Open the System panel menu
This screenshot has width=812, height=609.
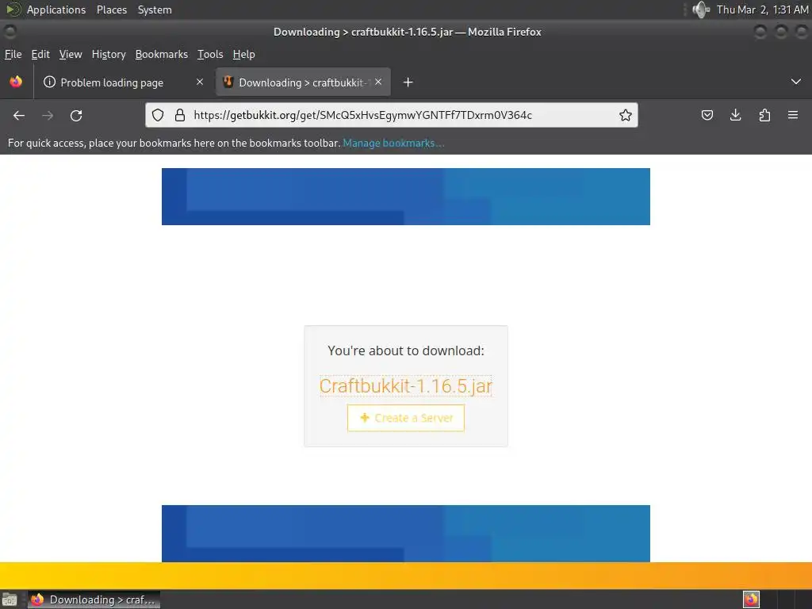[x=155, y=10]
